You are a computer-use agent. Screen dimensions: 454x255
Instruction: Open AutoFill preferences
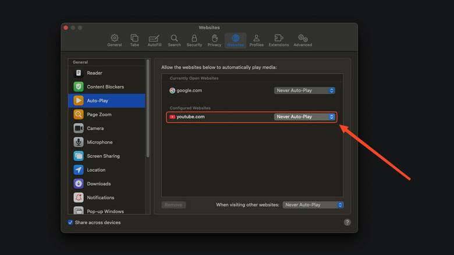[154, 40]
